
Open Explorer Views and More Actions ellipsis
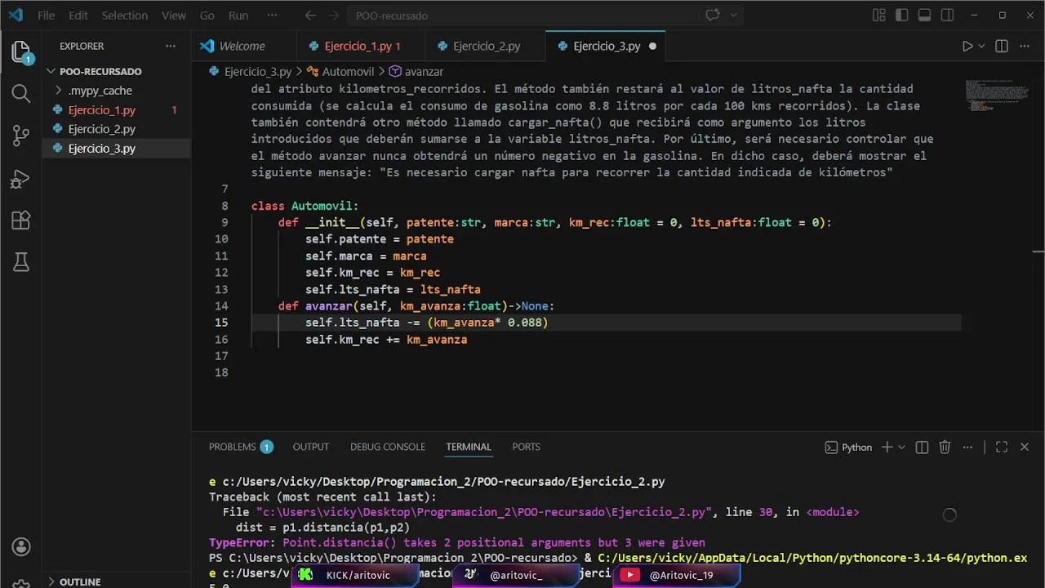(x=170, y=47)
